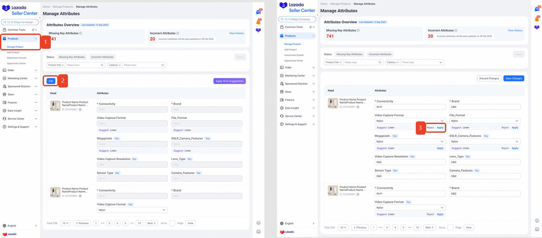Open Add Product in left view sidebar

(13, 52)
